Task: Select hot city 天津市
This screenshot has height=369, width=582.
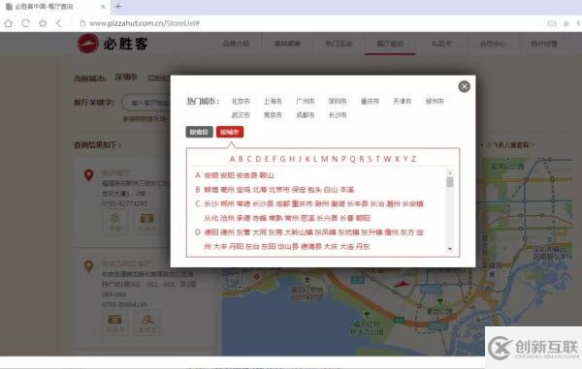Action: point(402,101)
